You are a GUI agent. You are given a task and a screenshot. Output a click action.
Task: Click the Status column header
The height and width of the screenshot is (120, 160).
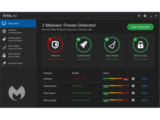pos(106,73)
